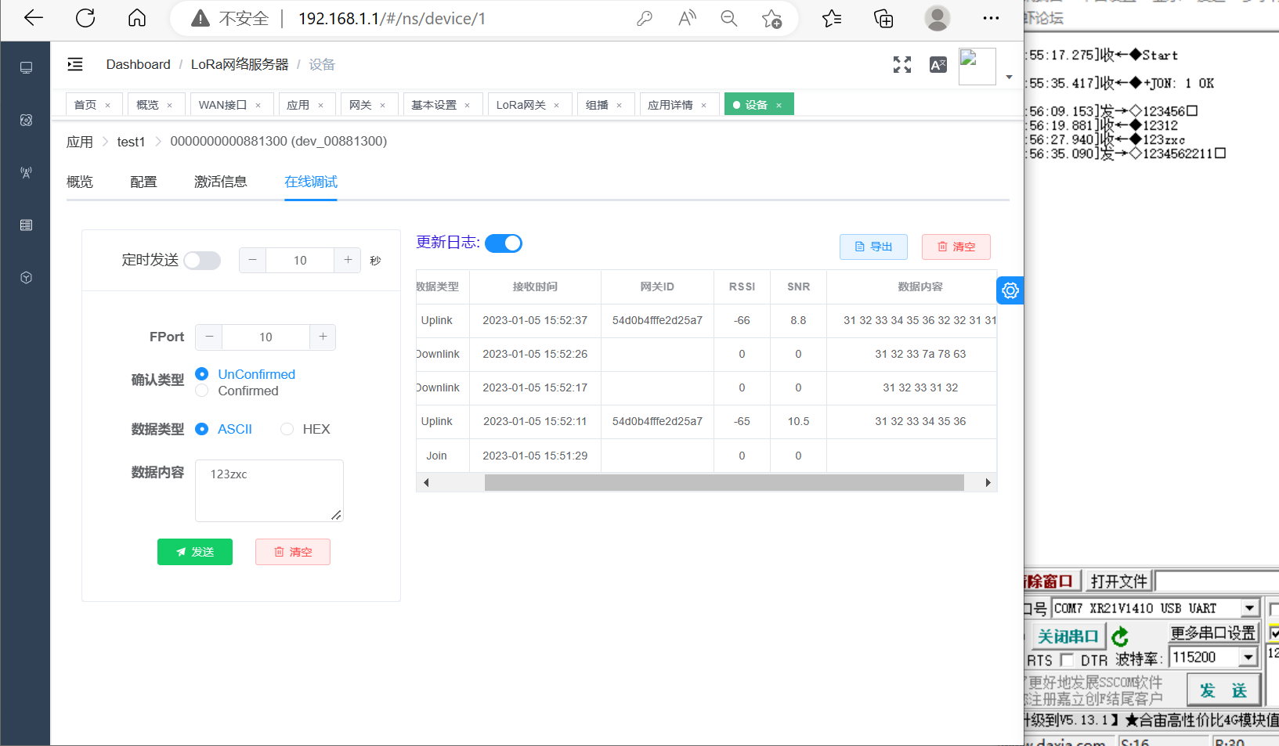Open the blue settings gear panel

tap(1010, 290)
